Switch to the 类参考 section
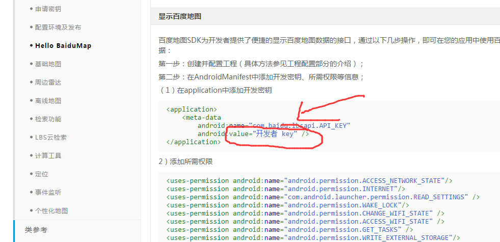This screenshot has height=242, width=500. tap(36, 230)
